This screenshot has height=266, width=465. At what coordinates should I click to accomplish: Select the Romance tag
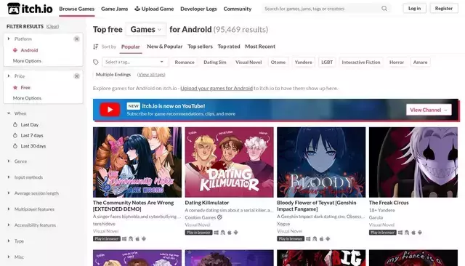tap(185, 62)
